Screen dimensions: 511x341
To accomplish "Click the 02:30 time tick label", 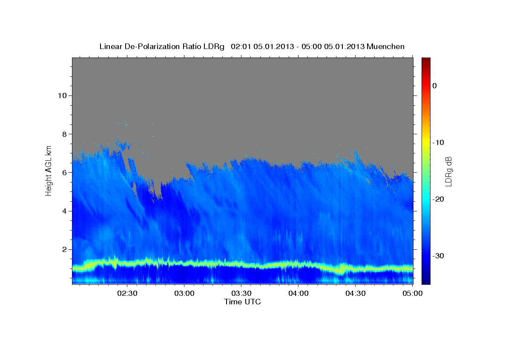I will (127, 293).
